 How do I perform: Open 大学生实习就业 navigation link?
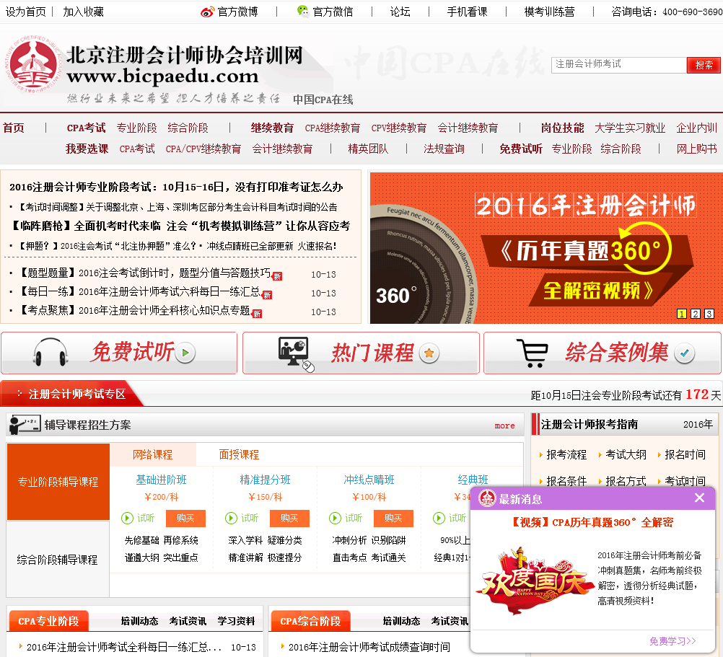(630, 128)
